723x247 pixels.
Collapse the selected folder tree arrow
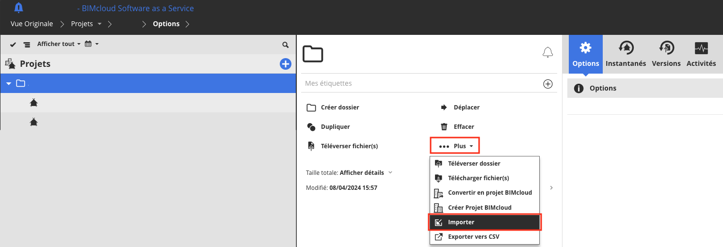(x=9, y=84)
